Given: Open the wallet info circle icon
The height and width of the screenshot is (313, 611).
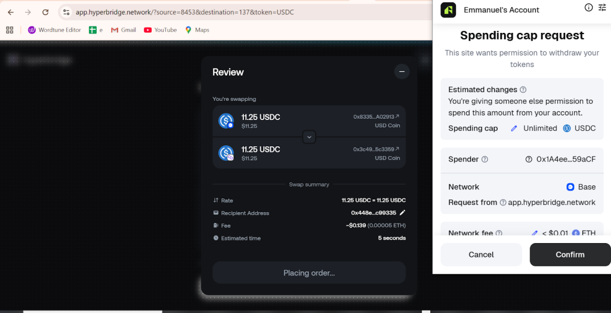Looking at the screenshot, I should [x=589, y=7].
